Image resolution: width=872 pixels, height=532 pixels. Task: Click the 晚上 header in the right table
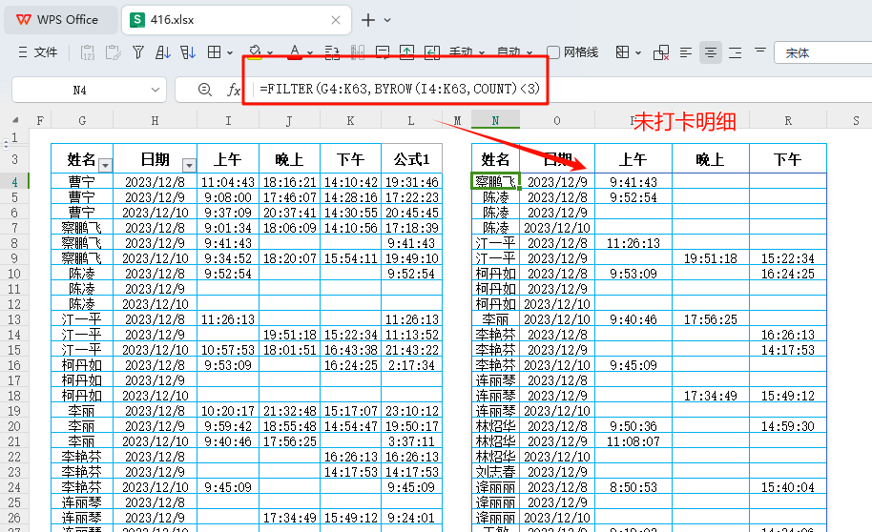point(711,159)
